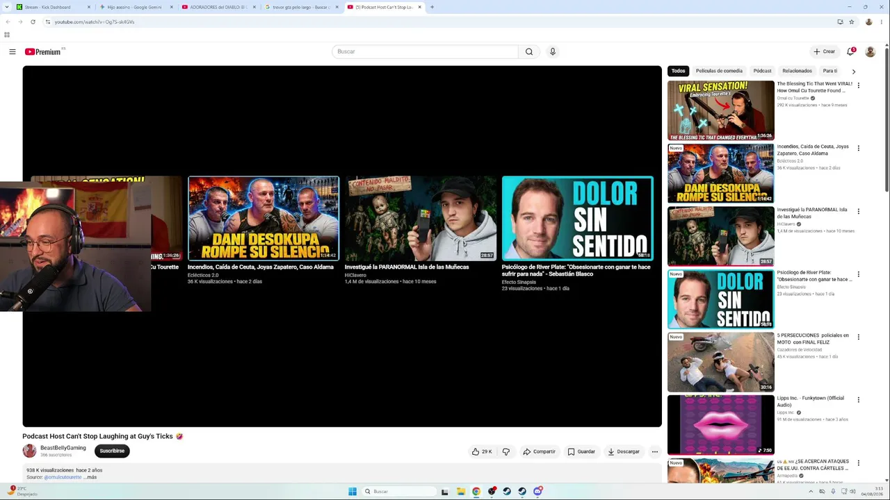Select the Pódcast filter chip
Viewport: 890px width, 500px height.
762,71
